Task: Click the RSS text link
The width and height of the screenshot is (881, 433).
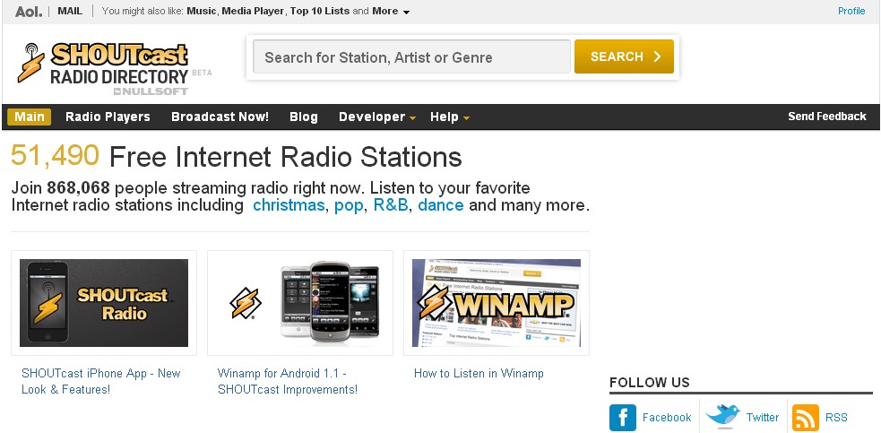Action: [x=836, y=417]
